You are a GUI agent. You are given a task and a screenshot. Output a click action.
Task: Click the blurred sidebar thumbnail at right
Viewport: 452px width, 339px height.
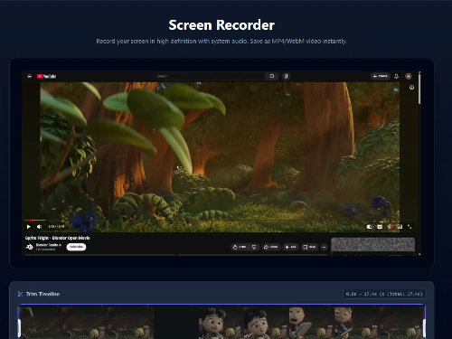[x=373, y=245]
